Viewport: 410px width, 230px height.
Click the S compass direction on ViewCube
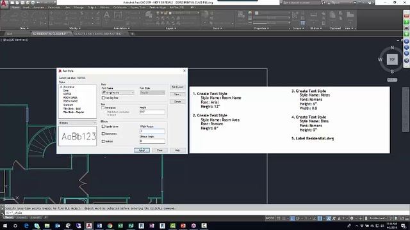click(392, 72)
